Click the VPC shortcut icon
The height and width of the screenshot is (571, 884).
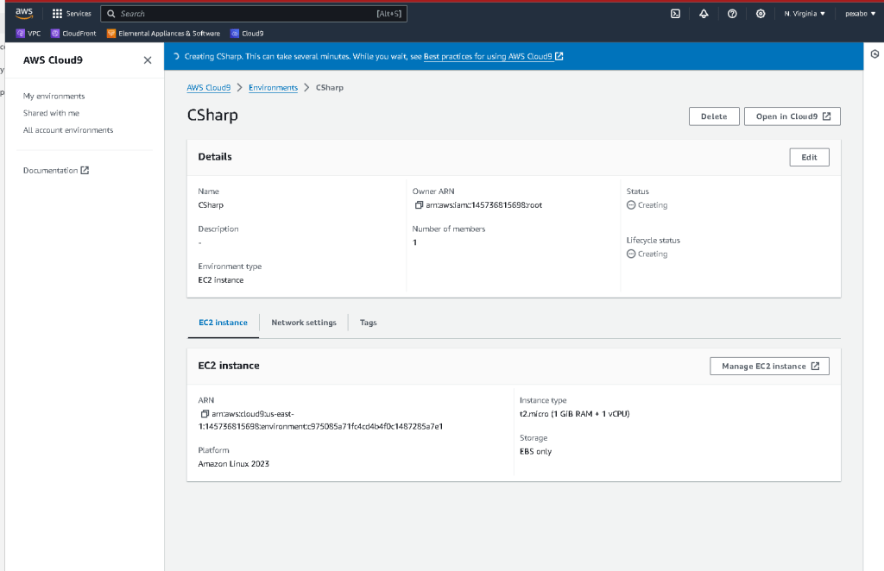[21, 34]
